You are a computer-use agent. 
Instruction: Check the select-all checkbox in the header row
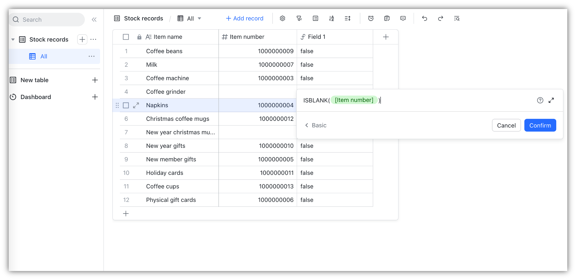pos(126,37)
